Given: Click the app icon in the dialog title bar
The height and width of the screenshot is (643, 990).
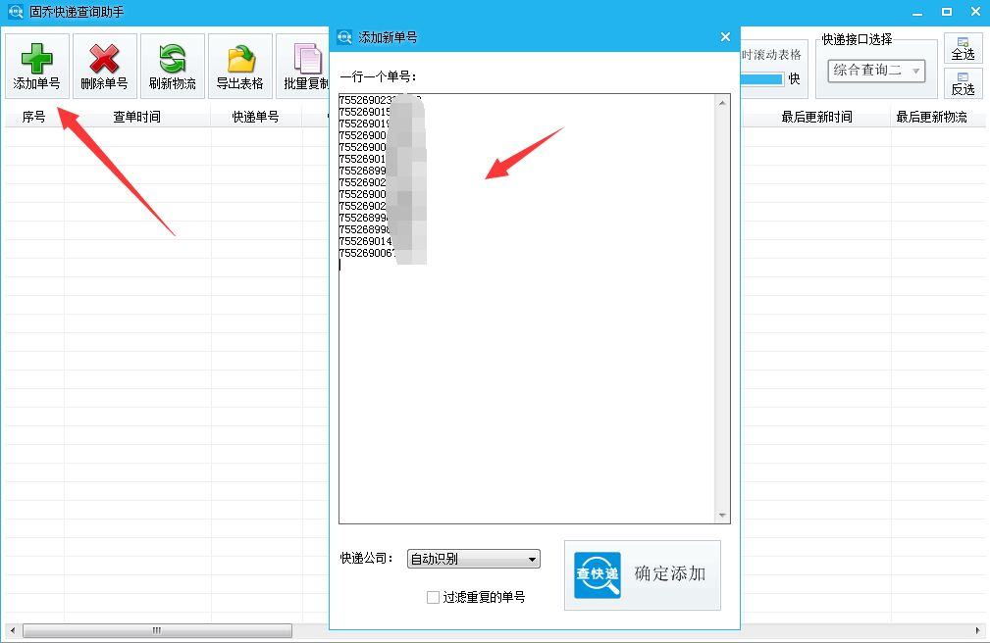Looking at the screenshot, I should coord(344,36).
